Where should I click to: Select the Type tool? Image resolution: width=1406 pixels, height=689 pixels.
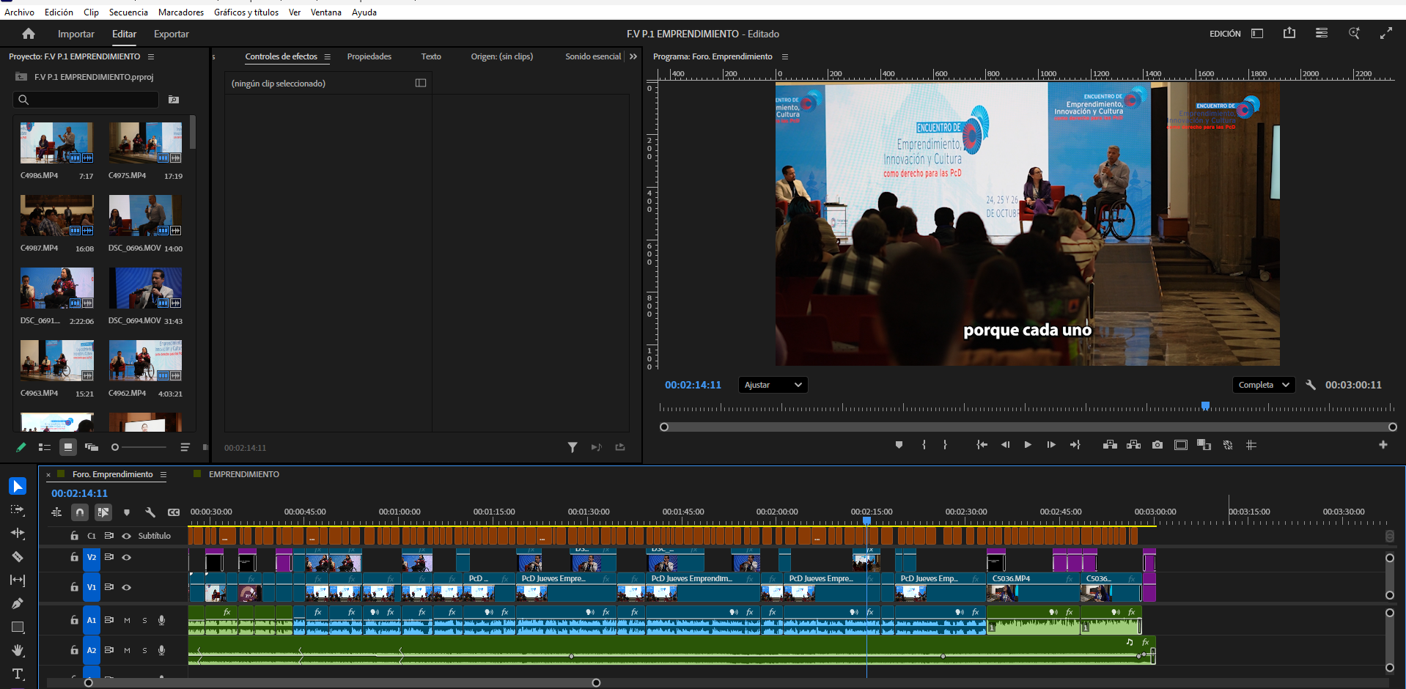[x=18, y=674]
